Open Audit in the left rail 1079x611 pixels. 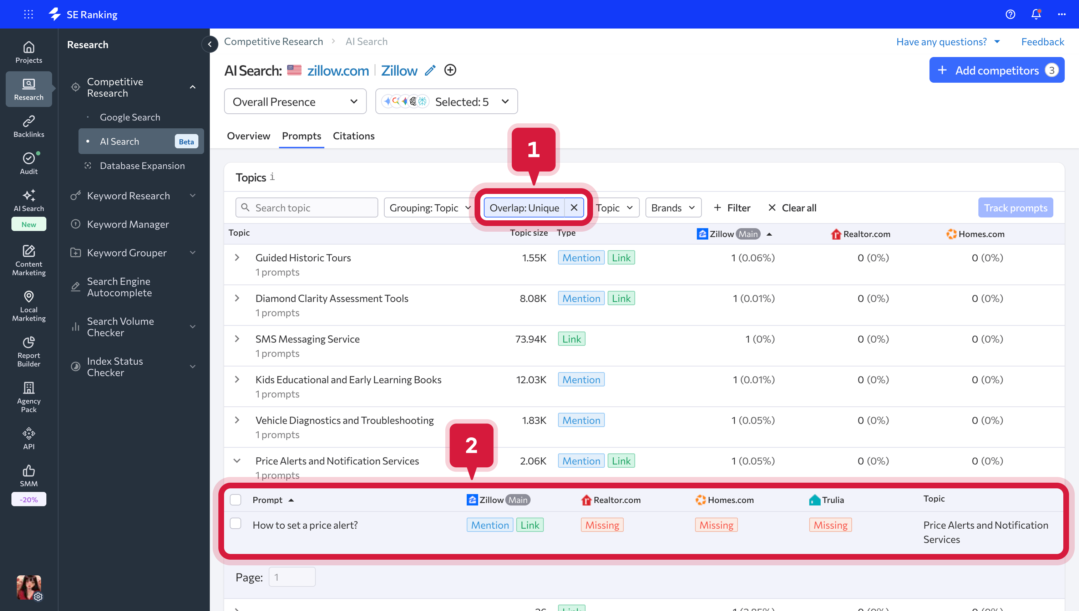pyautogui.click(x=29, y=163)
